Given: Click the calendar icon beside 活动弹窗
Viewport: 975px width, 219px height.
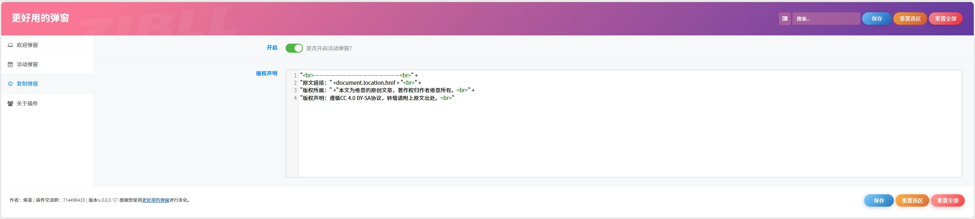Looking at the screenshot, I should tap(10, 65).
